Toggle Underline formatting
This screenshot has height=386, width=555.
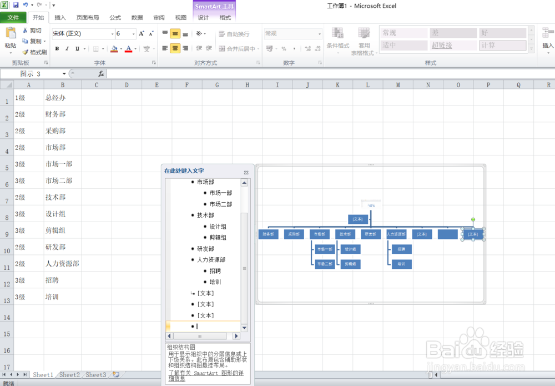coord(77,48)
